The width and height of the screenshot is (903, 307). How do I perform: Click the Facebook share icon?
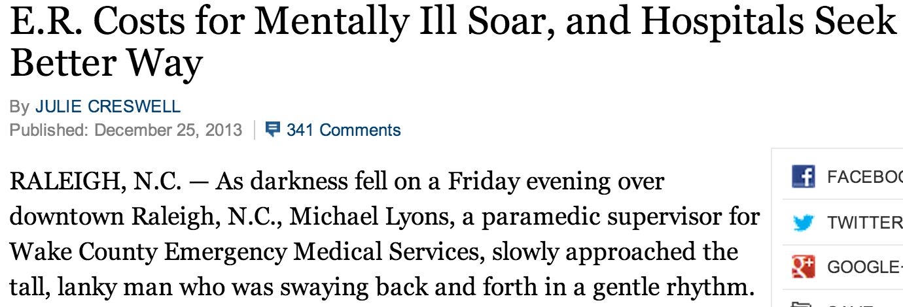[803, 177]
